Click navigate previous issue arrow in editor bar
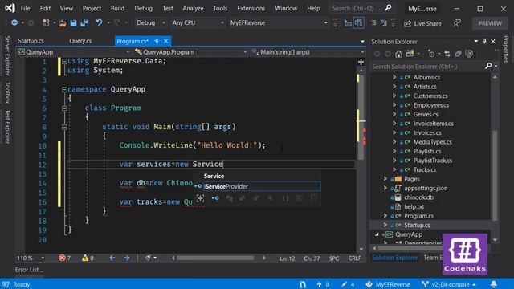 pyautogui.click(x=112, y=258)
